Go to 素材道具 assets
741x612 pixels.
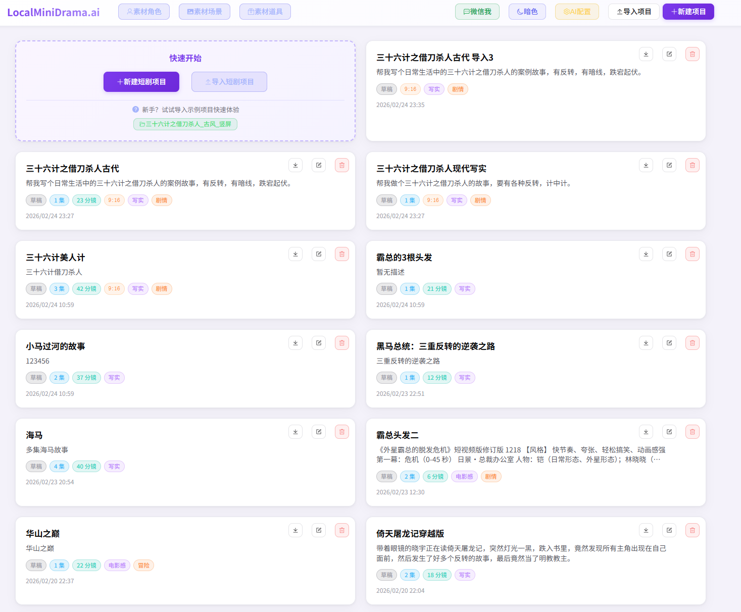coord(265,12)
